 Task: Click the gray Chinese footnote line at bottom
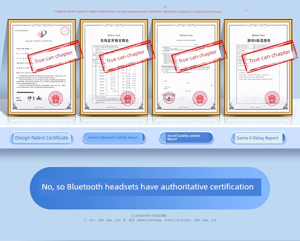click(x=150, y=220)
